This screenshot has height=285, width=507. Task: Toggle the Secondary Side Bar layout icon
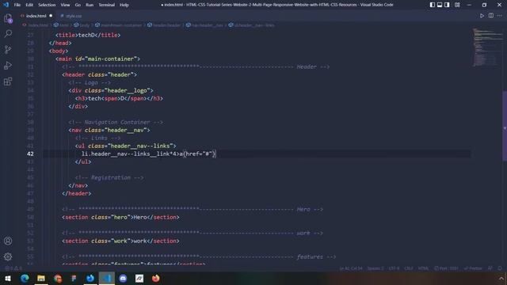click(447, 5)
